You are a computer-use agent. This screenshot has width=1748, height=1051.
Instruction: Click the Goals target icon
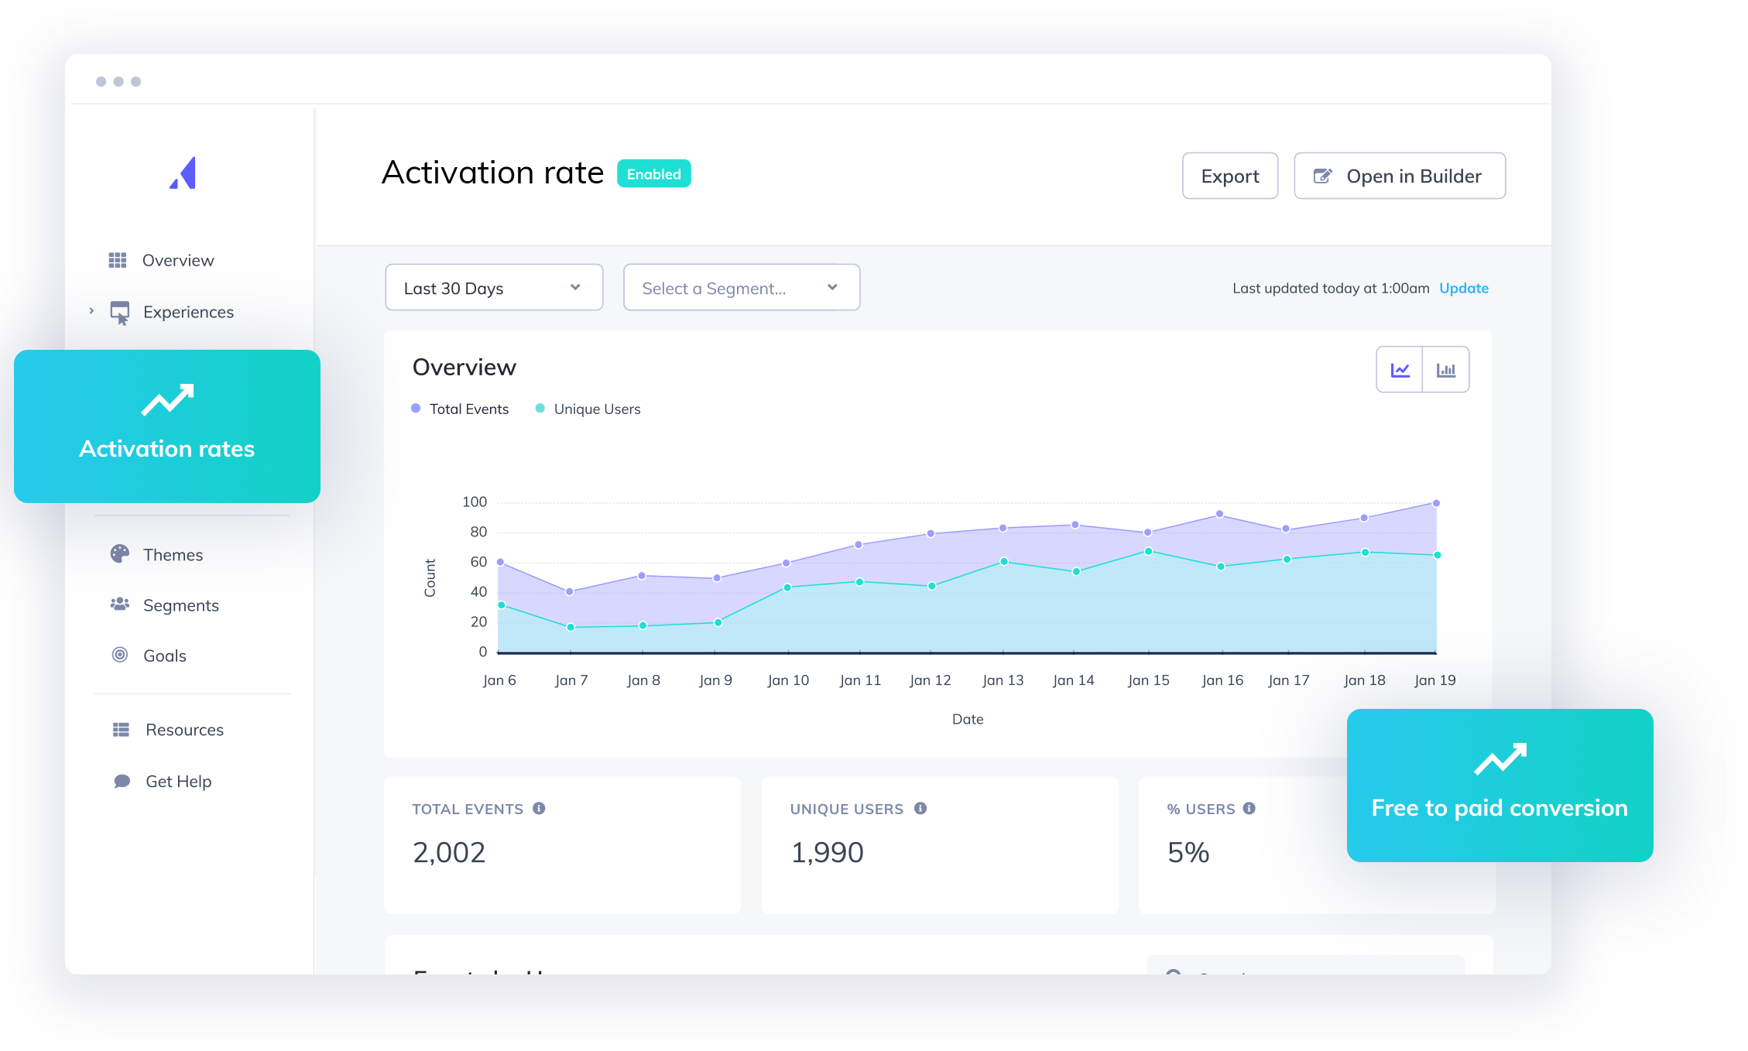click(x=120, y=655)
